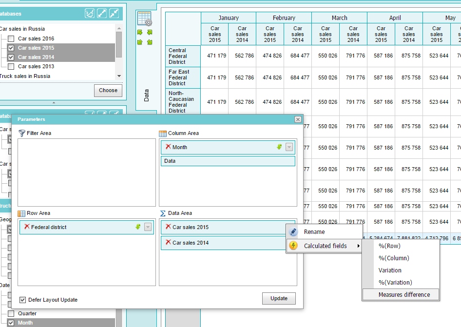Select Truck sales in Russia tree node
The width and height of the screenshot is (461, 327).
tap(25, 76)
